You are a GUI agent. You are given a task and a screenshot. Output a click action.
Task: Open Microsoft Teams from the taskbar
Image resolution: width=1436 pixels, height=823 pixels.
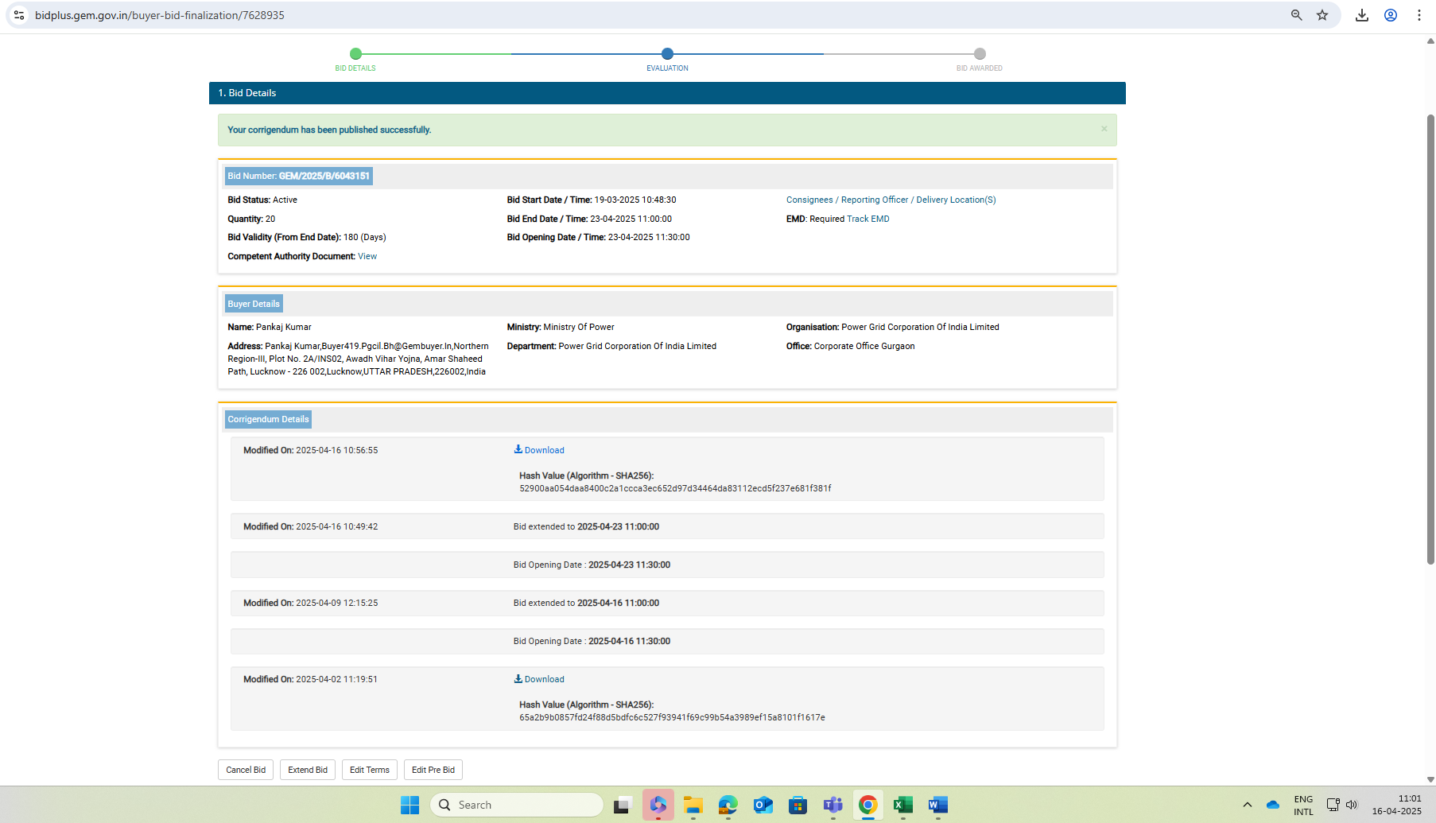tap(833, 805)
